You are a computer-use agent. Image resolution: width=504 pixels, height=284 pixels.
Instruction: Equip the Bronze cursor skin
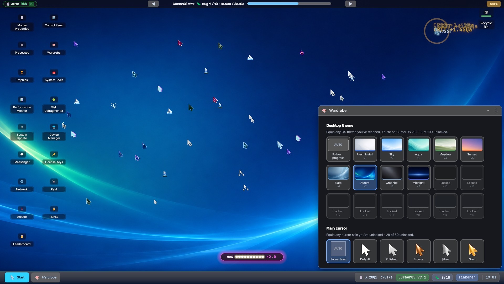(x=418, y=251)
